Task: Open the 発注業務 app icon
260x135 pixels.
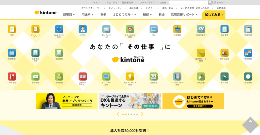Action: click(59, 53)
